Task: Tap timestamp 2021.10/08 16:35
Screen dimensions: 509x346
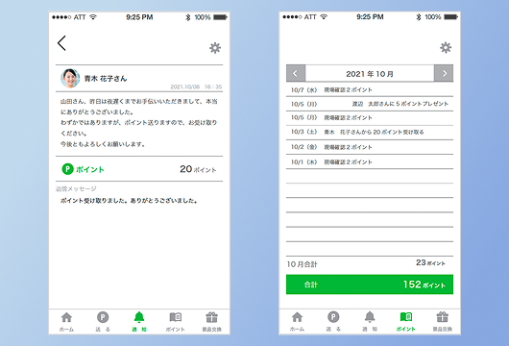Action: point(196,86)
